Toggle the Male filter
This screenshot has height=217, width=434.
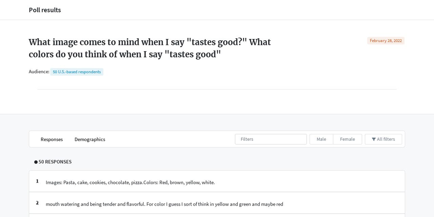pyautogui.click(x=321, y=139)
